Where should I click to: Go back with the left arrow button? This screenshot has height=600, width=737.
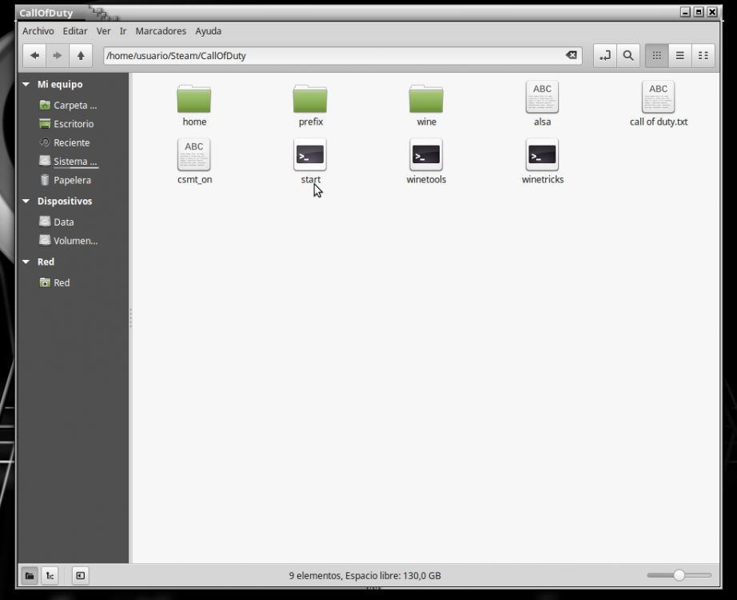click(x=34, y=55)
